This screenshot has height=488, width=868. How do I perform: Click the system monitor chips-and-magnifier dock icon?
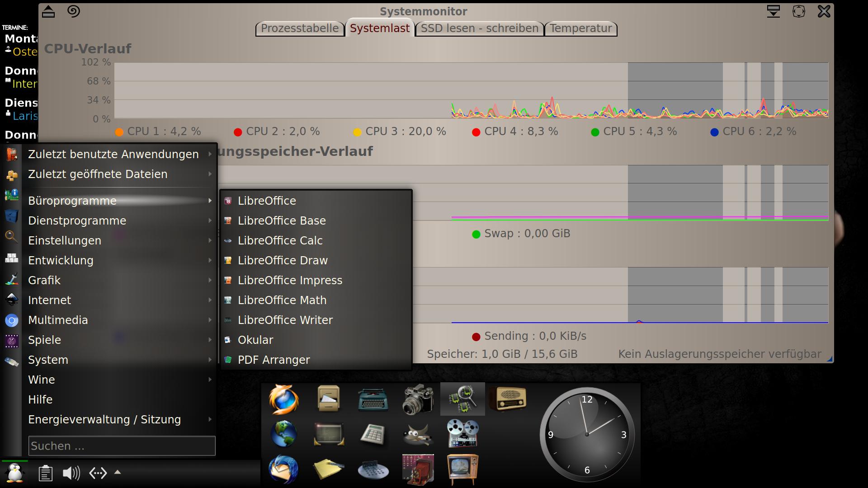pos(462,399)
